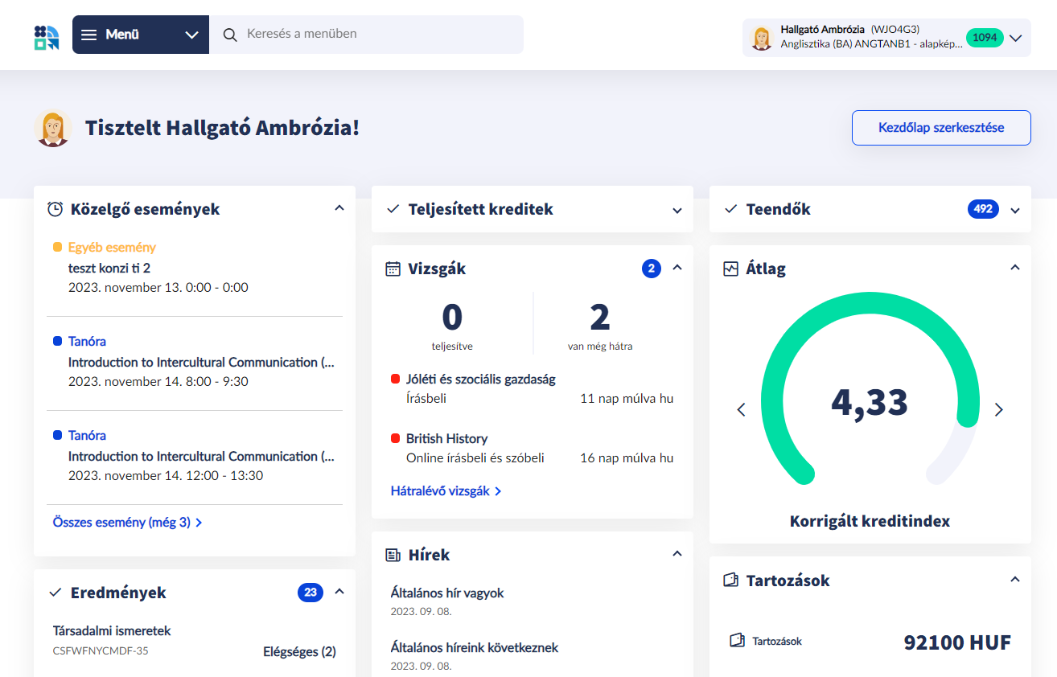The width and height of the screenshot is (1057, 677).
Task: Click the newspaper icon beside Hírek
Action: tap(393, 555)
